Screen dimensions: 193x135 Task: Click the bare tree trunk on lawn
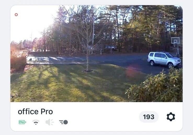pyautogui.click(x=87, y=58)
